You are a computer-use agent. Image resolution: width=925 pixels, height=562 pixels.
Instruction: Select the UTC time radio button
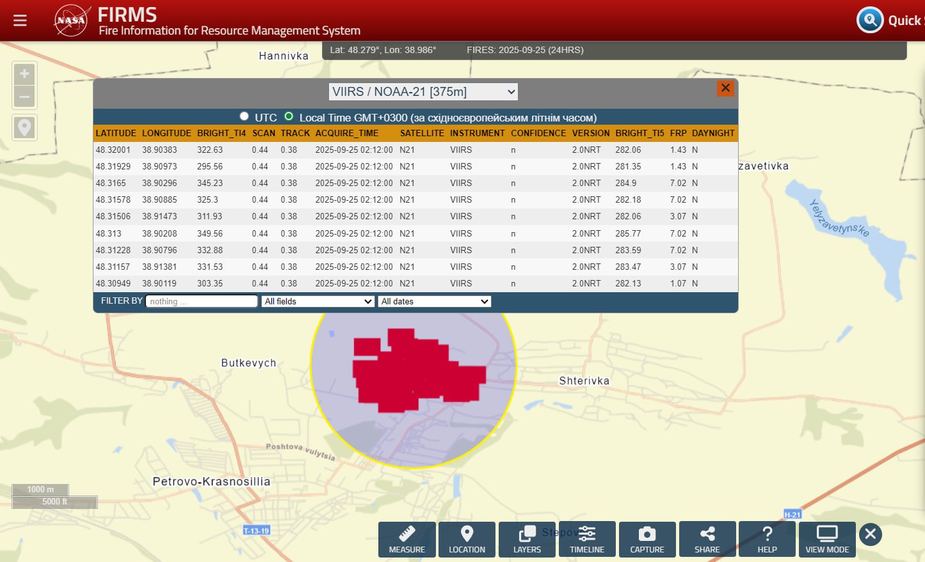pos(244,116)
